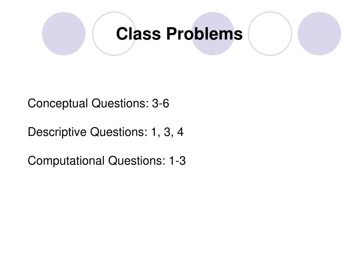The width and height of the screenshot is (359, 269).
Task: Select the Descriptive Questions line
Action: (x=106, y=132)
